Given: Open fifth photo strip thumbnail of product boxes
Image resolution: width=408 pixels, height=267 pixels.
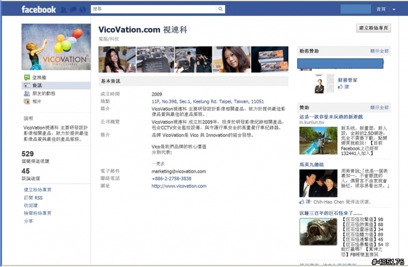Looking at the screenshot, I should click(x=270, y=59).
